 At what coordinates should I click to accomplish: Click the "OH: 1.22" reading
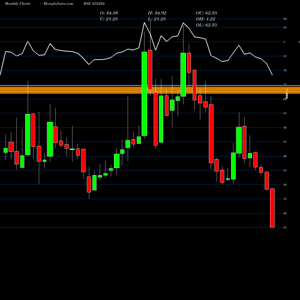(x=205, y=19)
